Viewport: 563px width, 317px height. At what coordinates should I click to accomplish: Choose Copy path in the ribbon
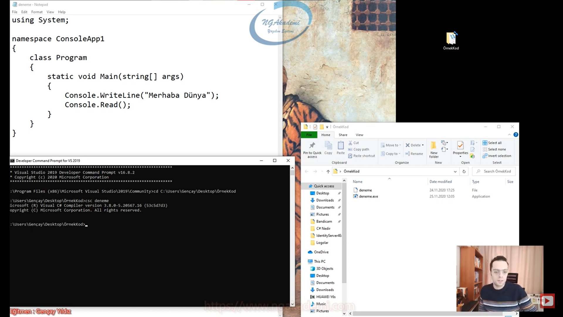358,149
